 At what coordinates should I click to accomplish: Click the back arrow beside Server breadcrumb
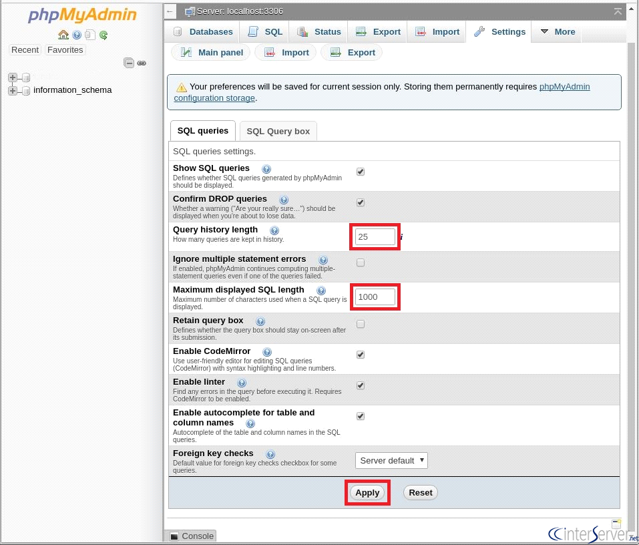tap(170, 11)
